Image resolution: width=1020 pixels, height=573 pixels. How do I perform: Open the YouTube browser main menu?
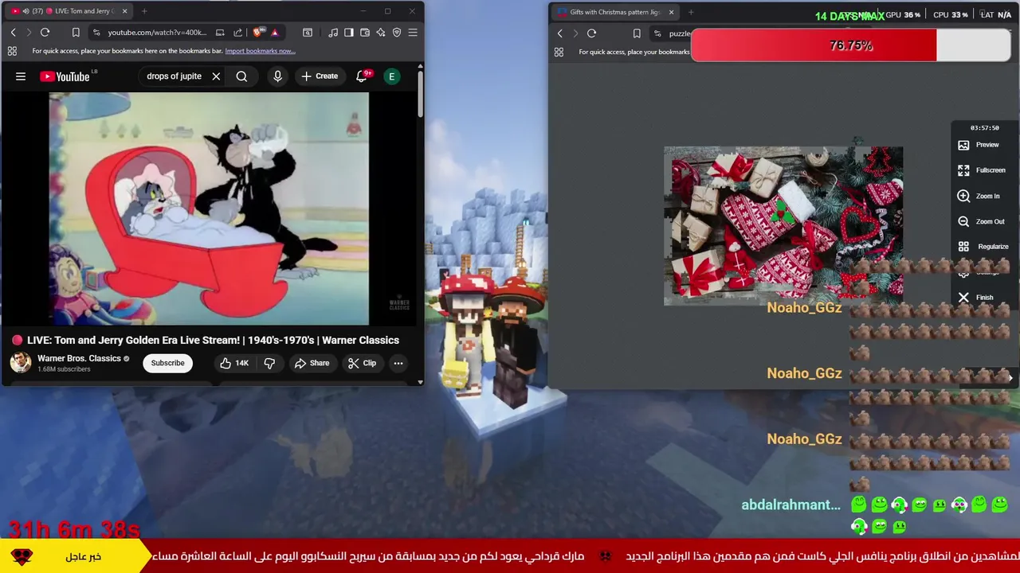point(413,33)
